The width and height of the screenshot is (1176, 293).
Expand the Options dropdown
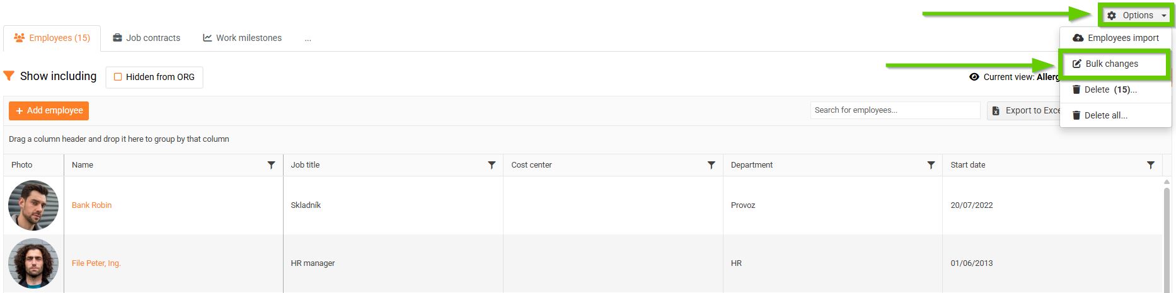1137,15
